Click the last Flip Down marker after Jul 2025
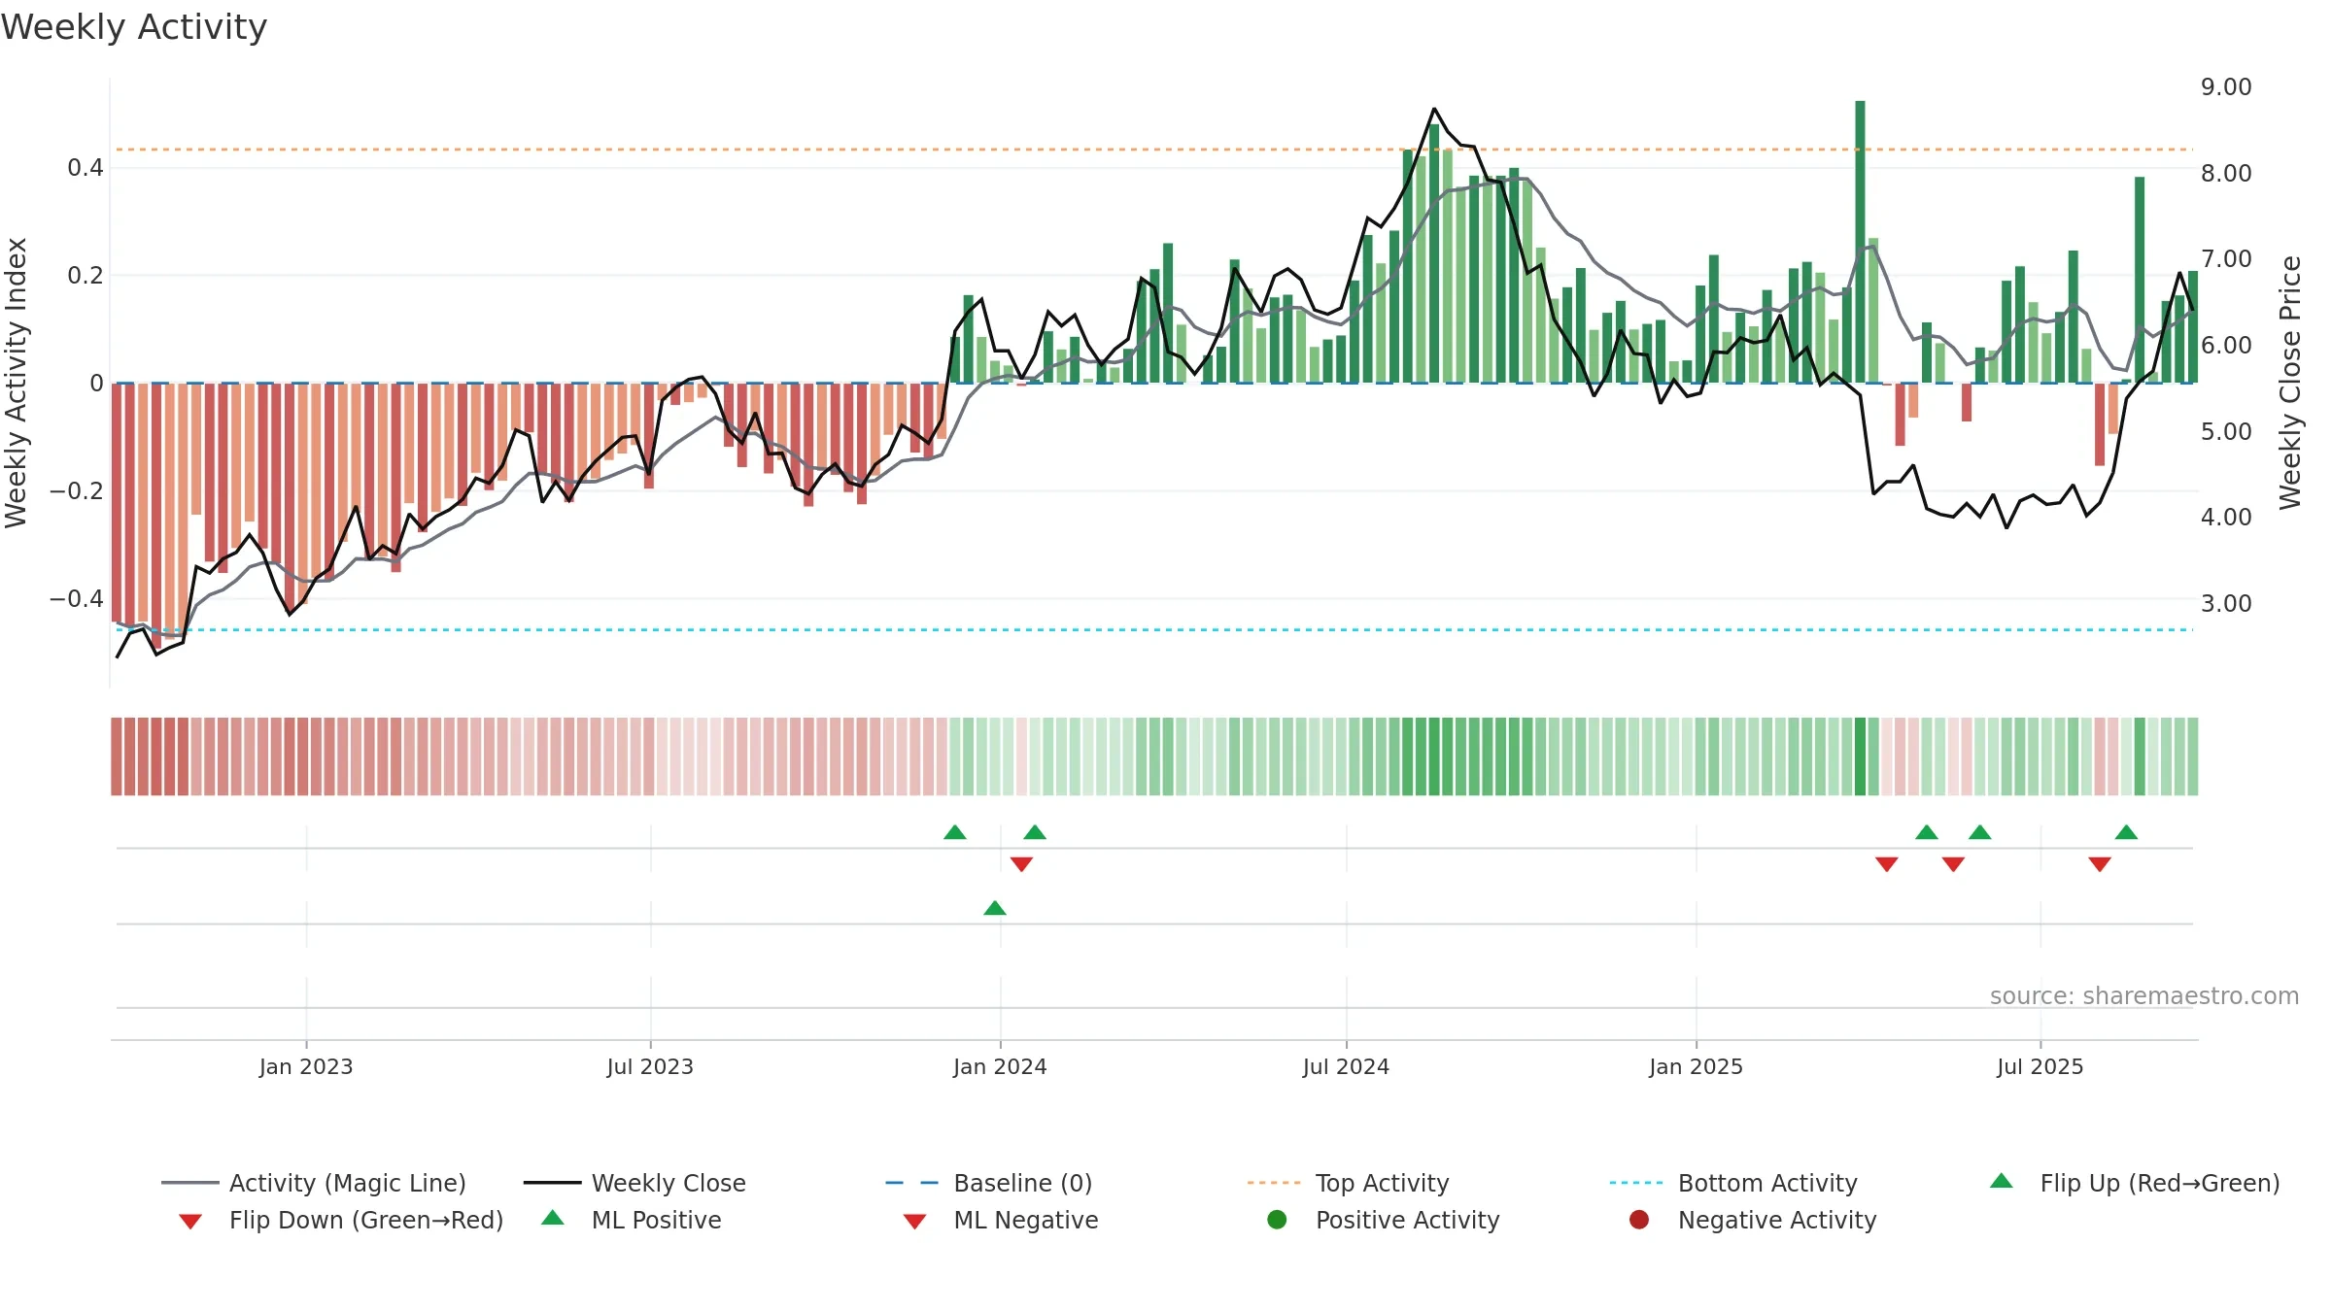Image resolution: width=2332 pixels, height=1311 pixels. [2100, 864]
